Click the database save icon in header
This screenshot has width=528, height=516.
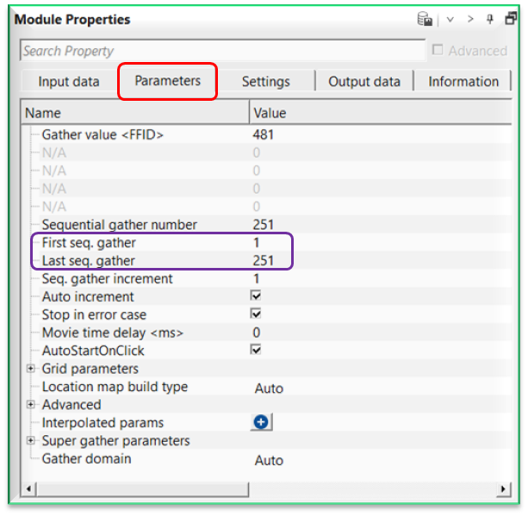coord(425,19)
